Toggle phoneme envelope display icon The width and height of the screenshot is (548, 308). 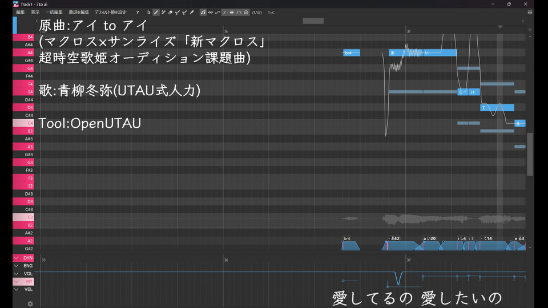pos(239,13)
